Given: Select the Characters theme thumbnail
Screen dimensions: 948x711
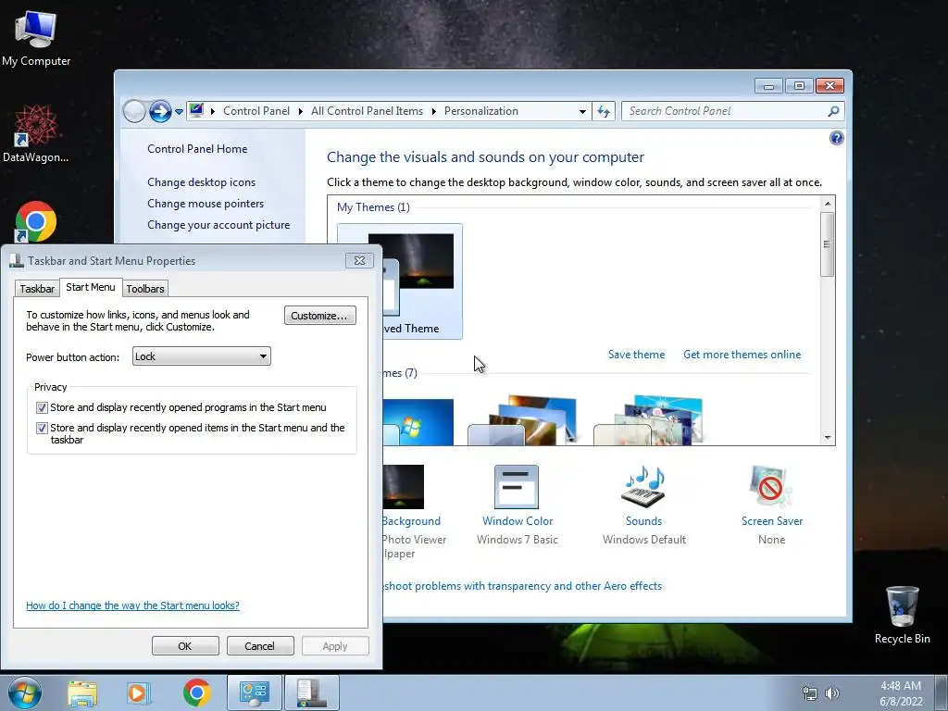Looking at the screenshot, I should (647, 421).
